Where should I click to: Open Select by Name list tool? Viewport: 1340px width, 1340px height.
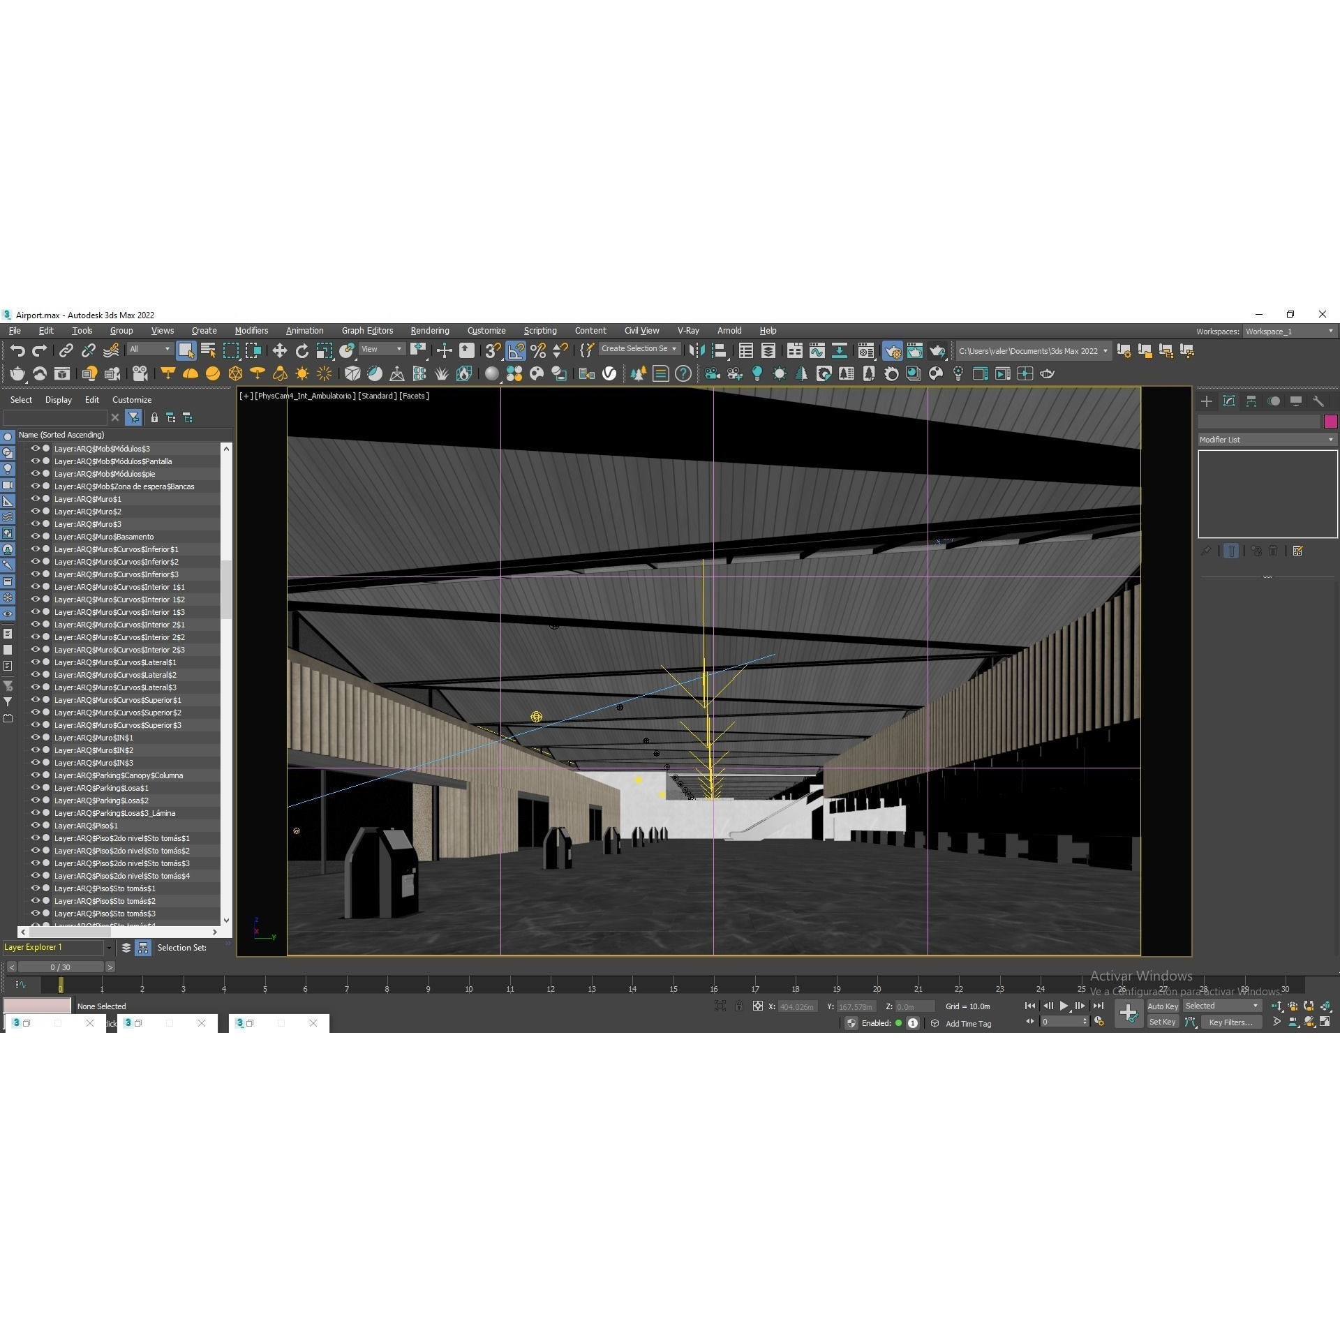pyautogui.click(x=208, y=351)
